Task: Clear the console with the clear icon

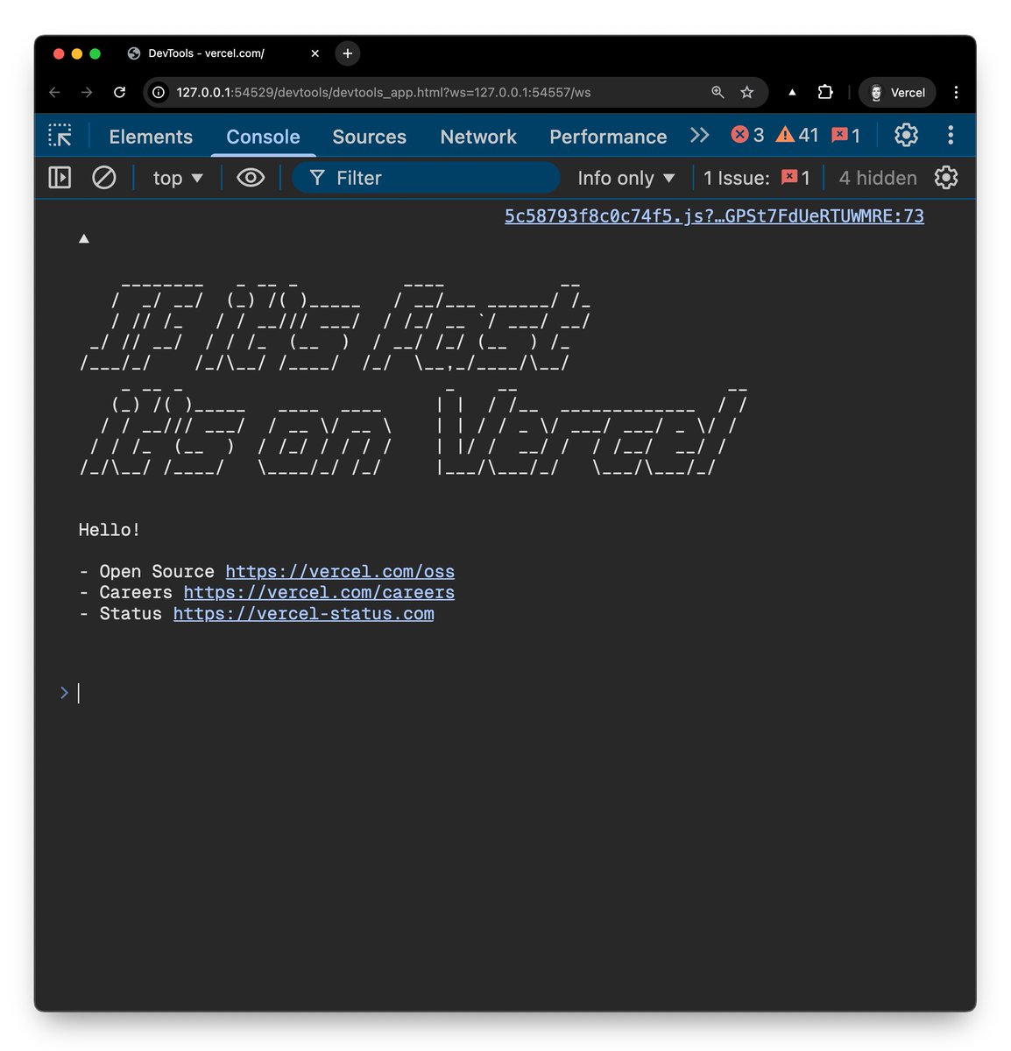Action: click(104, 178)
